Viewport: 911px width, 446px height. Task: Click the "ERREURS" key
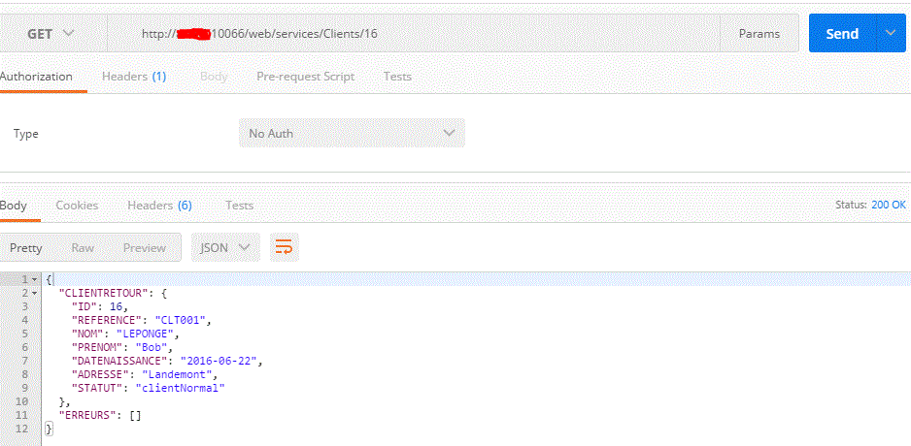click(x=85, y=415)
